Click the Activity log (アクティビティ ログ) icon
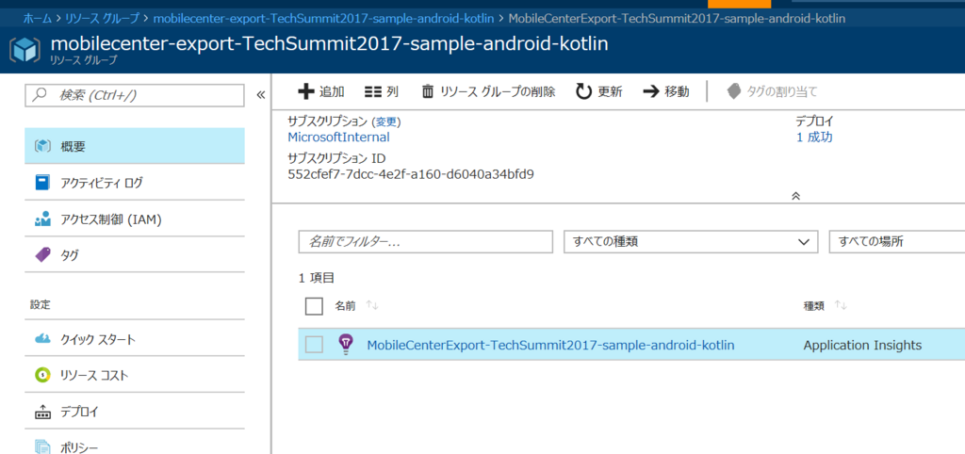Image resolution: width=965 pixels, height=454 pixels. pyautogui.click(x=42, y=182)
